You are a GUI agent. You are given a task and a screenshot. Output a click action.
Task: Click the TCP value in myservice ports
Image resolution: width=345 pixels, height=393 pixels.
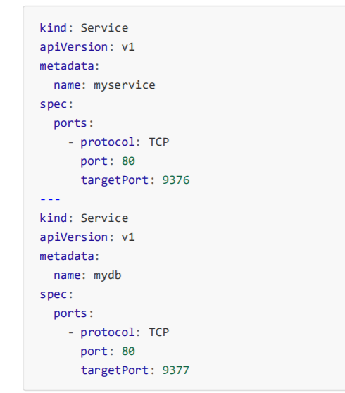point(159,142)
